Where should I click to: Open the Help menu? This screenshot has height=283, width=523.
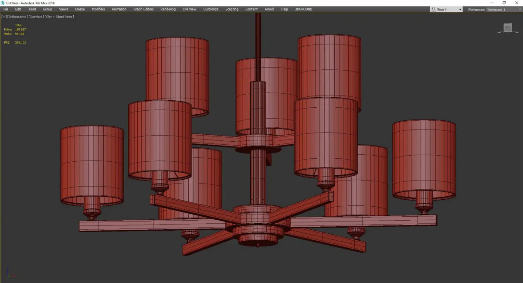285,9
